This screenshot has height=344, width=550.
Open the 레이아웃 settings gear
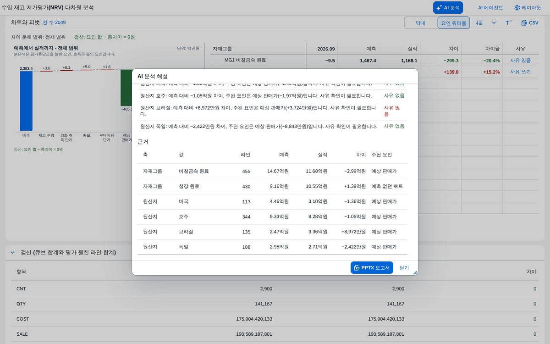pyautogui.click(x=528, y=8)
